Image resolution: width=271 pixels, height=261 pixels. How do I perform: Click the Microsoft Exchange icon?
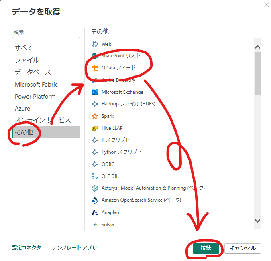(94, 92)
